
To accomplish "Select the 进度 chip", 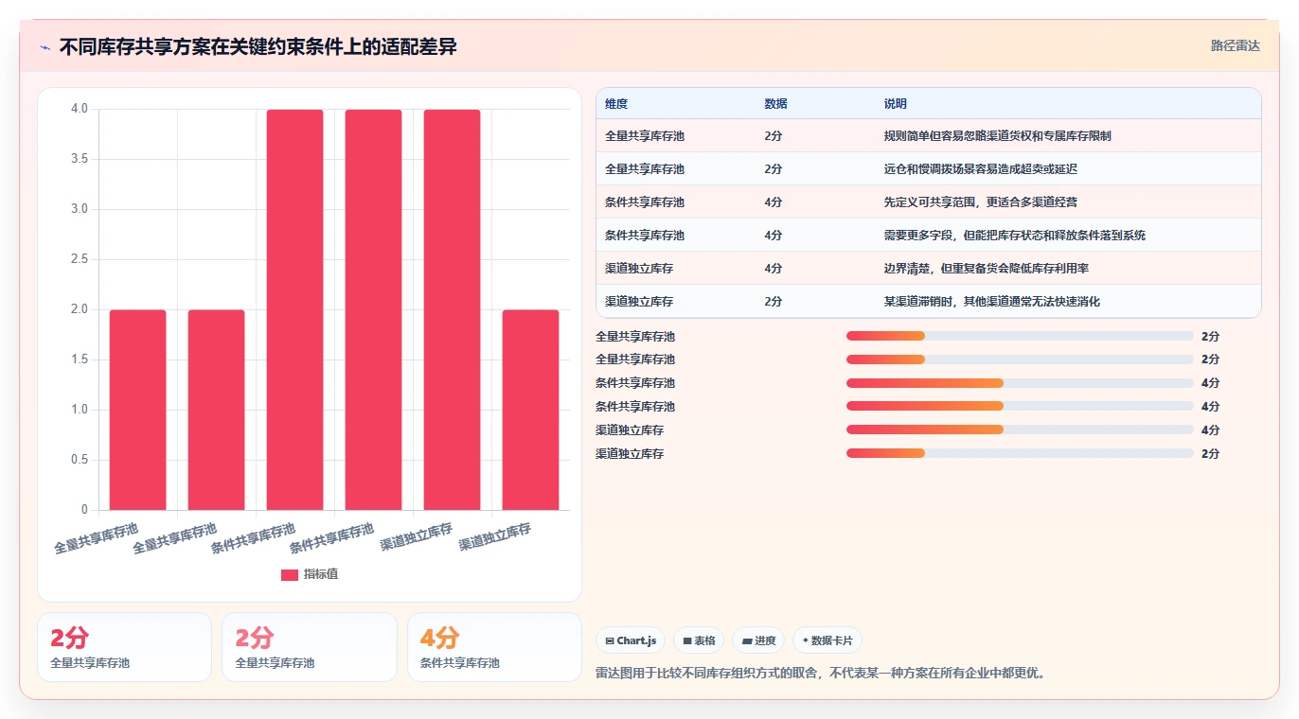I will coord(758,640).
